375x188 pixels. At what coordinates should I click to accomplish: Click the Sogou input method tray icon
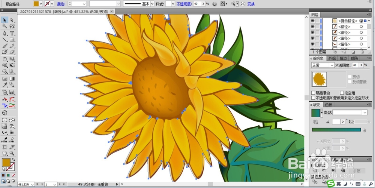[331, 184]
